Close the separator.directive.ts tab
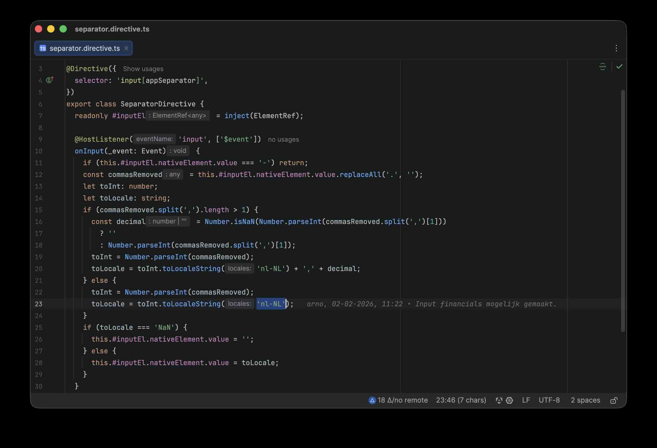This screenshot has height=448, width=657. pyautogui.click(x=126, y=48)
